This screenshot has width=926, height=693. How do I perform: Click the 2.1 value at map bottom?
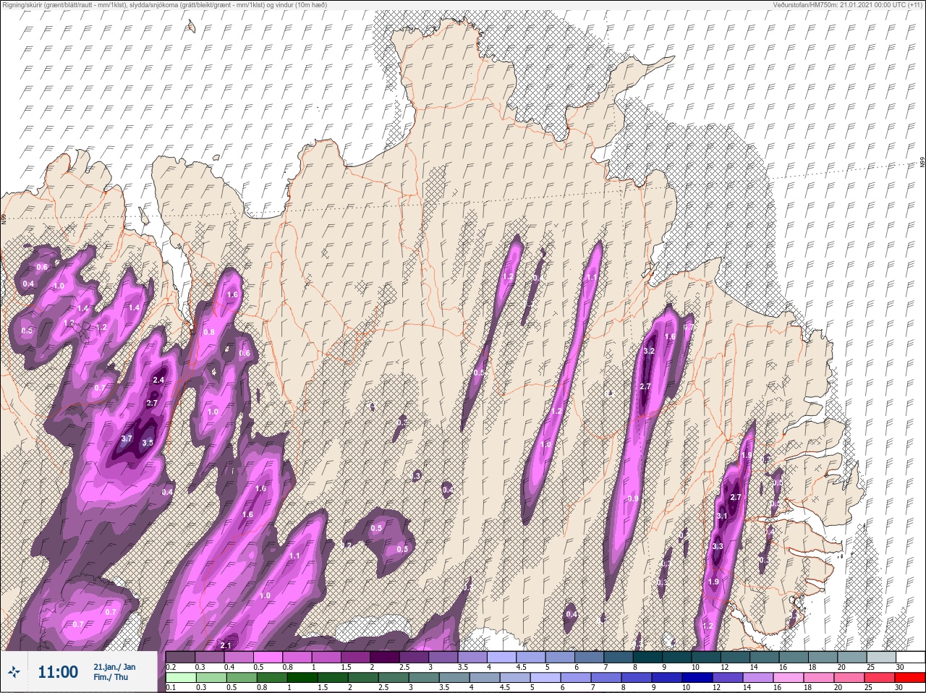(x=225, y=645)
